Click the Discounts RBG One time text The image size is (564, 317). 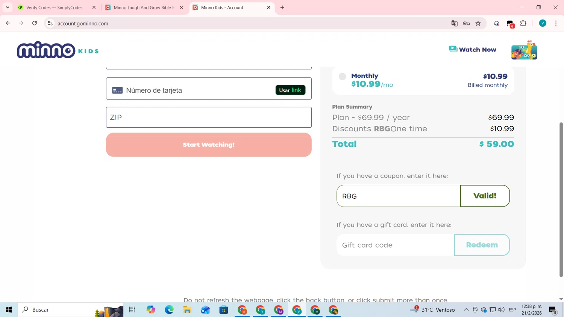[379, 129]
